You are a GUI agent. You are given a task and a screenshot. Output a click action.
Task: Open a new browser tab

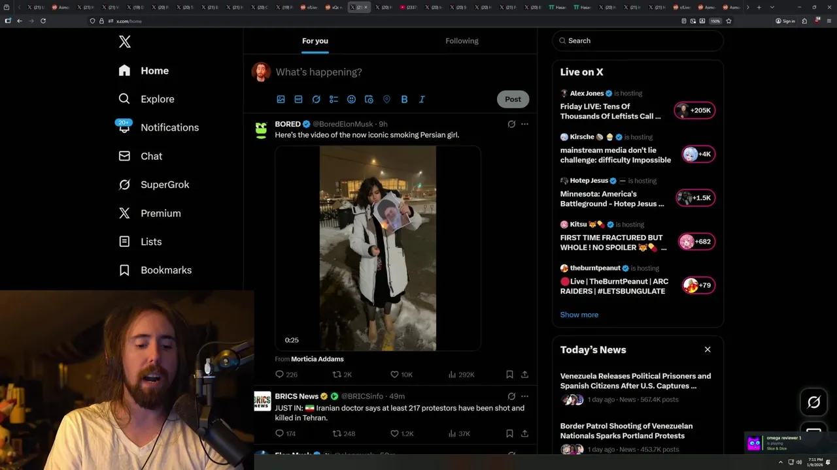759,7
